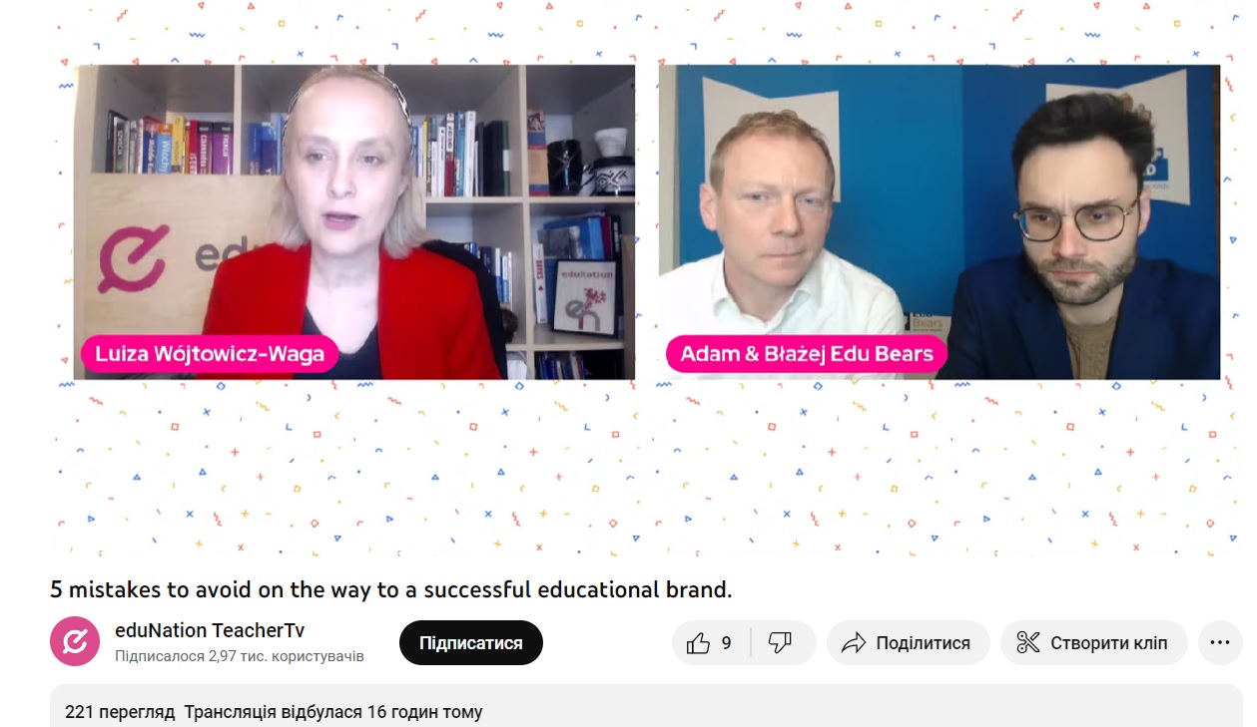The width and height of the screenshot is (1257, 727).
Task: Click the video title about 5 mistakes
Action: 391,589
